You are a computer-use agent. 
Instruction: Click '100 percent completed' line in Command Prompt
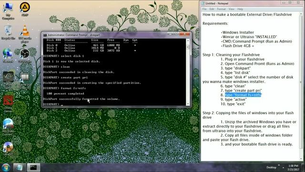65,94
